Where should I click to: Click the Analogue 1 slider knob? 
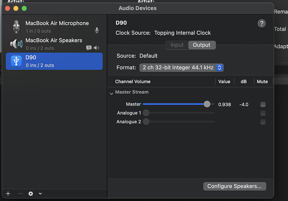(x=146, y=113)
